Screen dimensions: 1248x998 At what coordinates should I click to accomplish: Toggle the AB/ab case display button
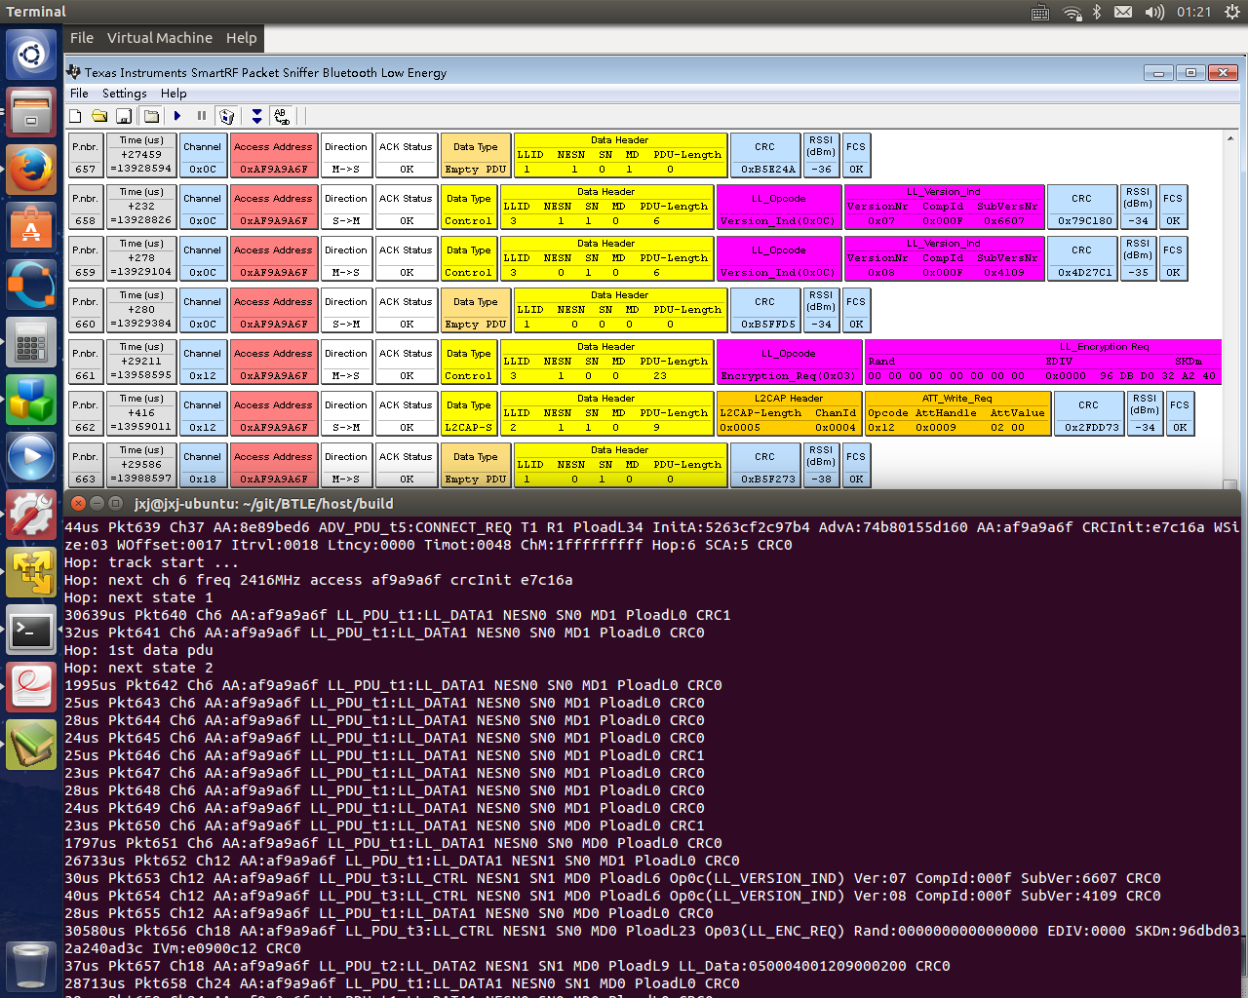click(x=282, y=116)
